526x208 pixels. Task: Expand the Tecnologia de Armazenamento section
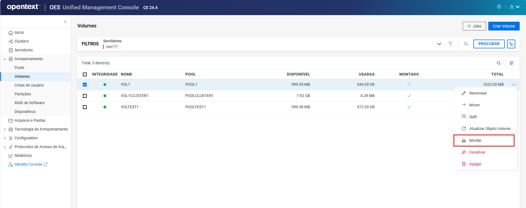pyautogui.click(x=5, y=129)
